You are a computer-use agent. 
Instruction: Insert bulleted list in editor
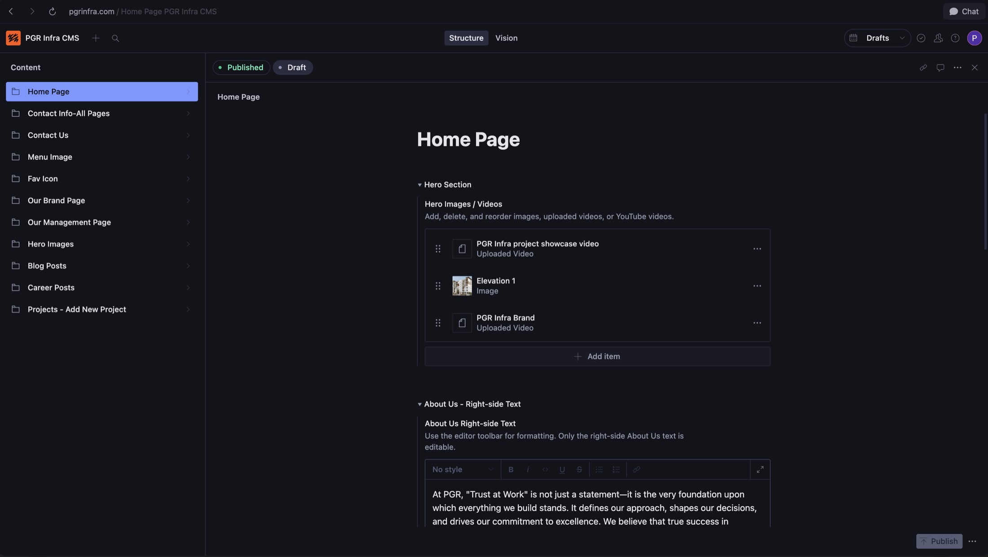click(599, 469)
